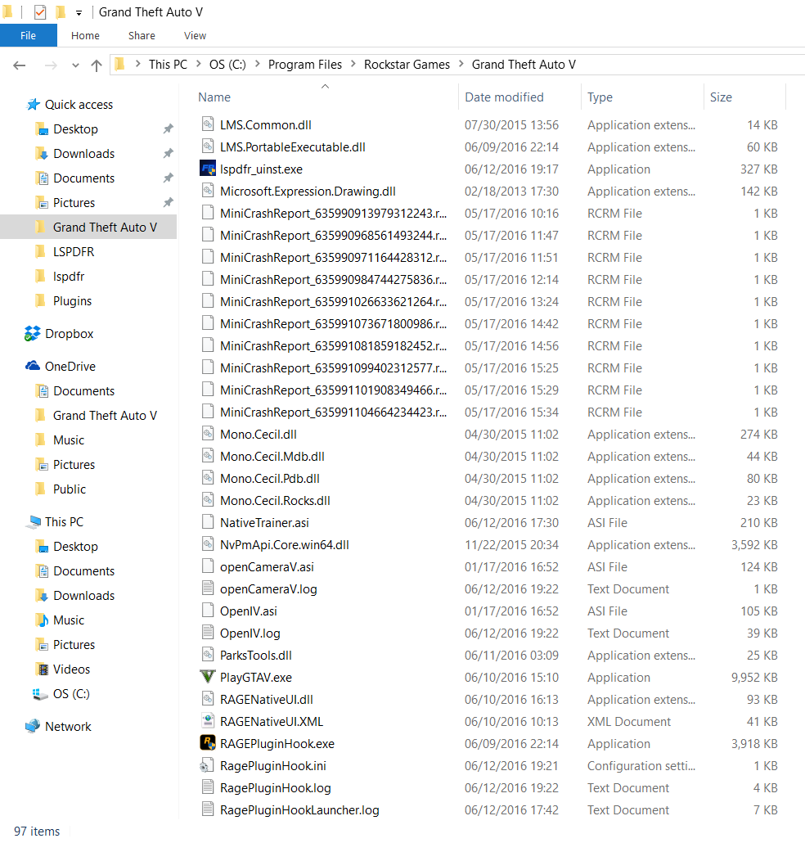805x843 pixels.
Task: Click the Network icon in sidebar
Action: tap(32, 726)
